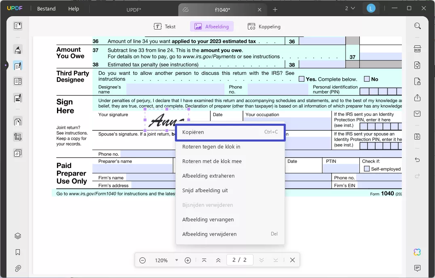
Task: Open the Convert PDF icon
Action: 417,65
